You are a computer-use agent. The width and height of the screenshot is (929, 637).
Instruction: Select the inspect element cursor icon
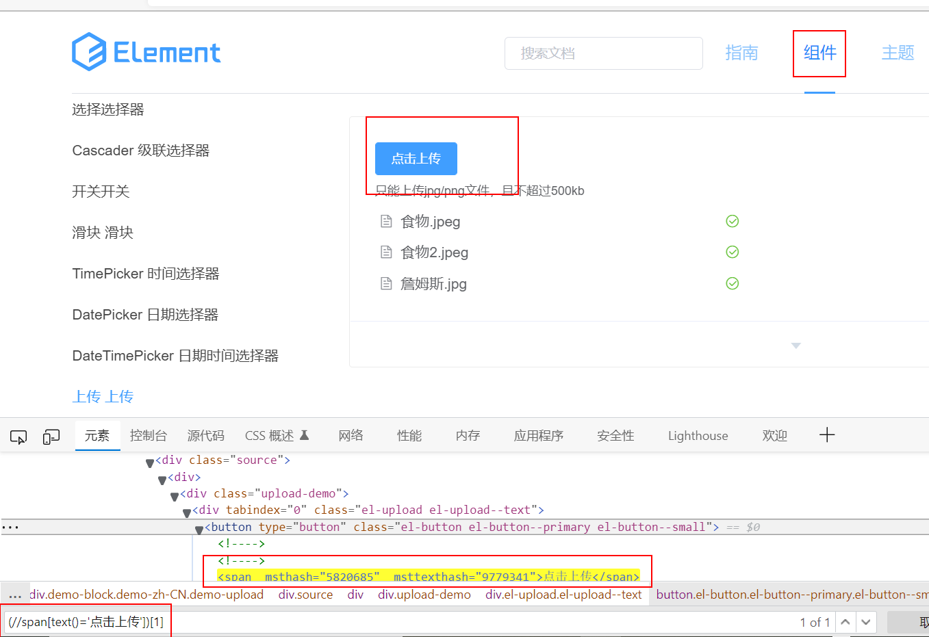tap(18, 436)
